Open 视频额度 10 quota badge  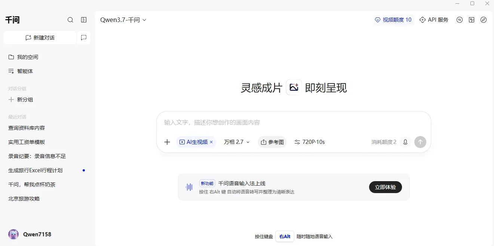point(393,20)
